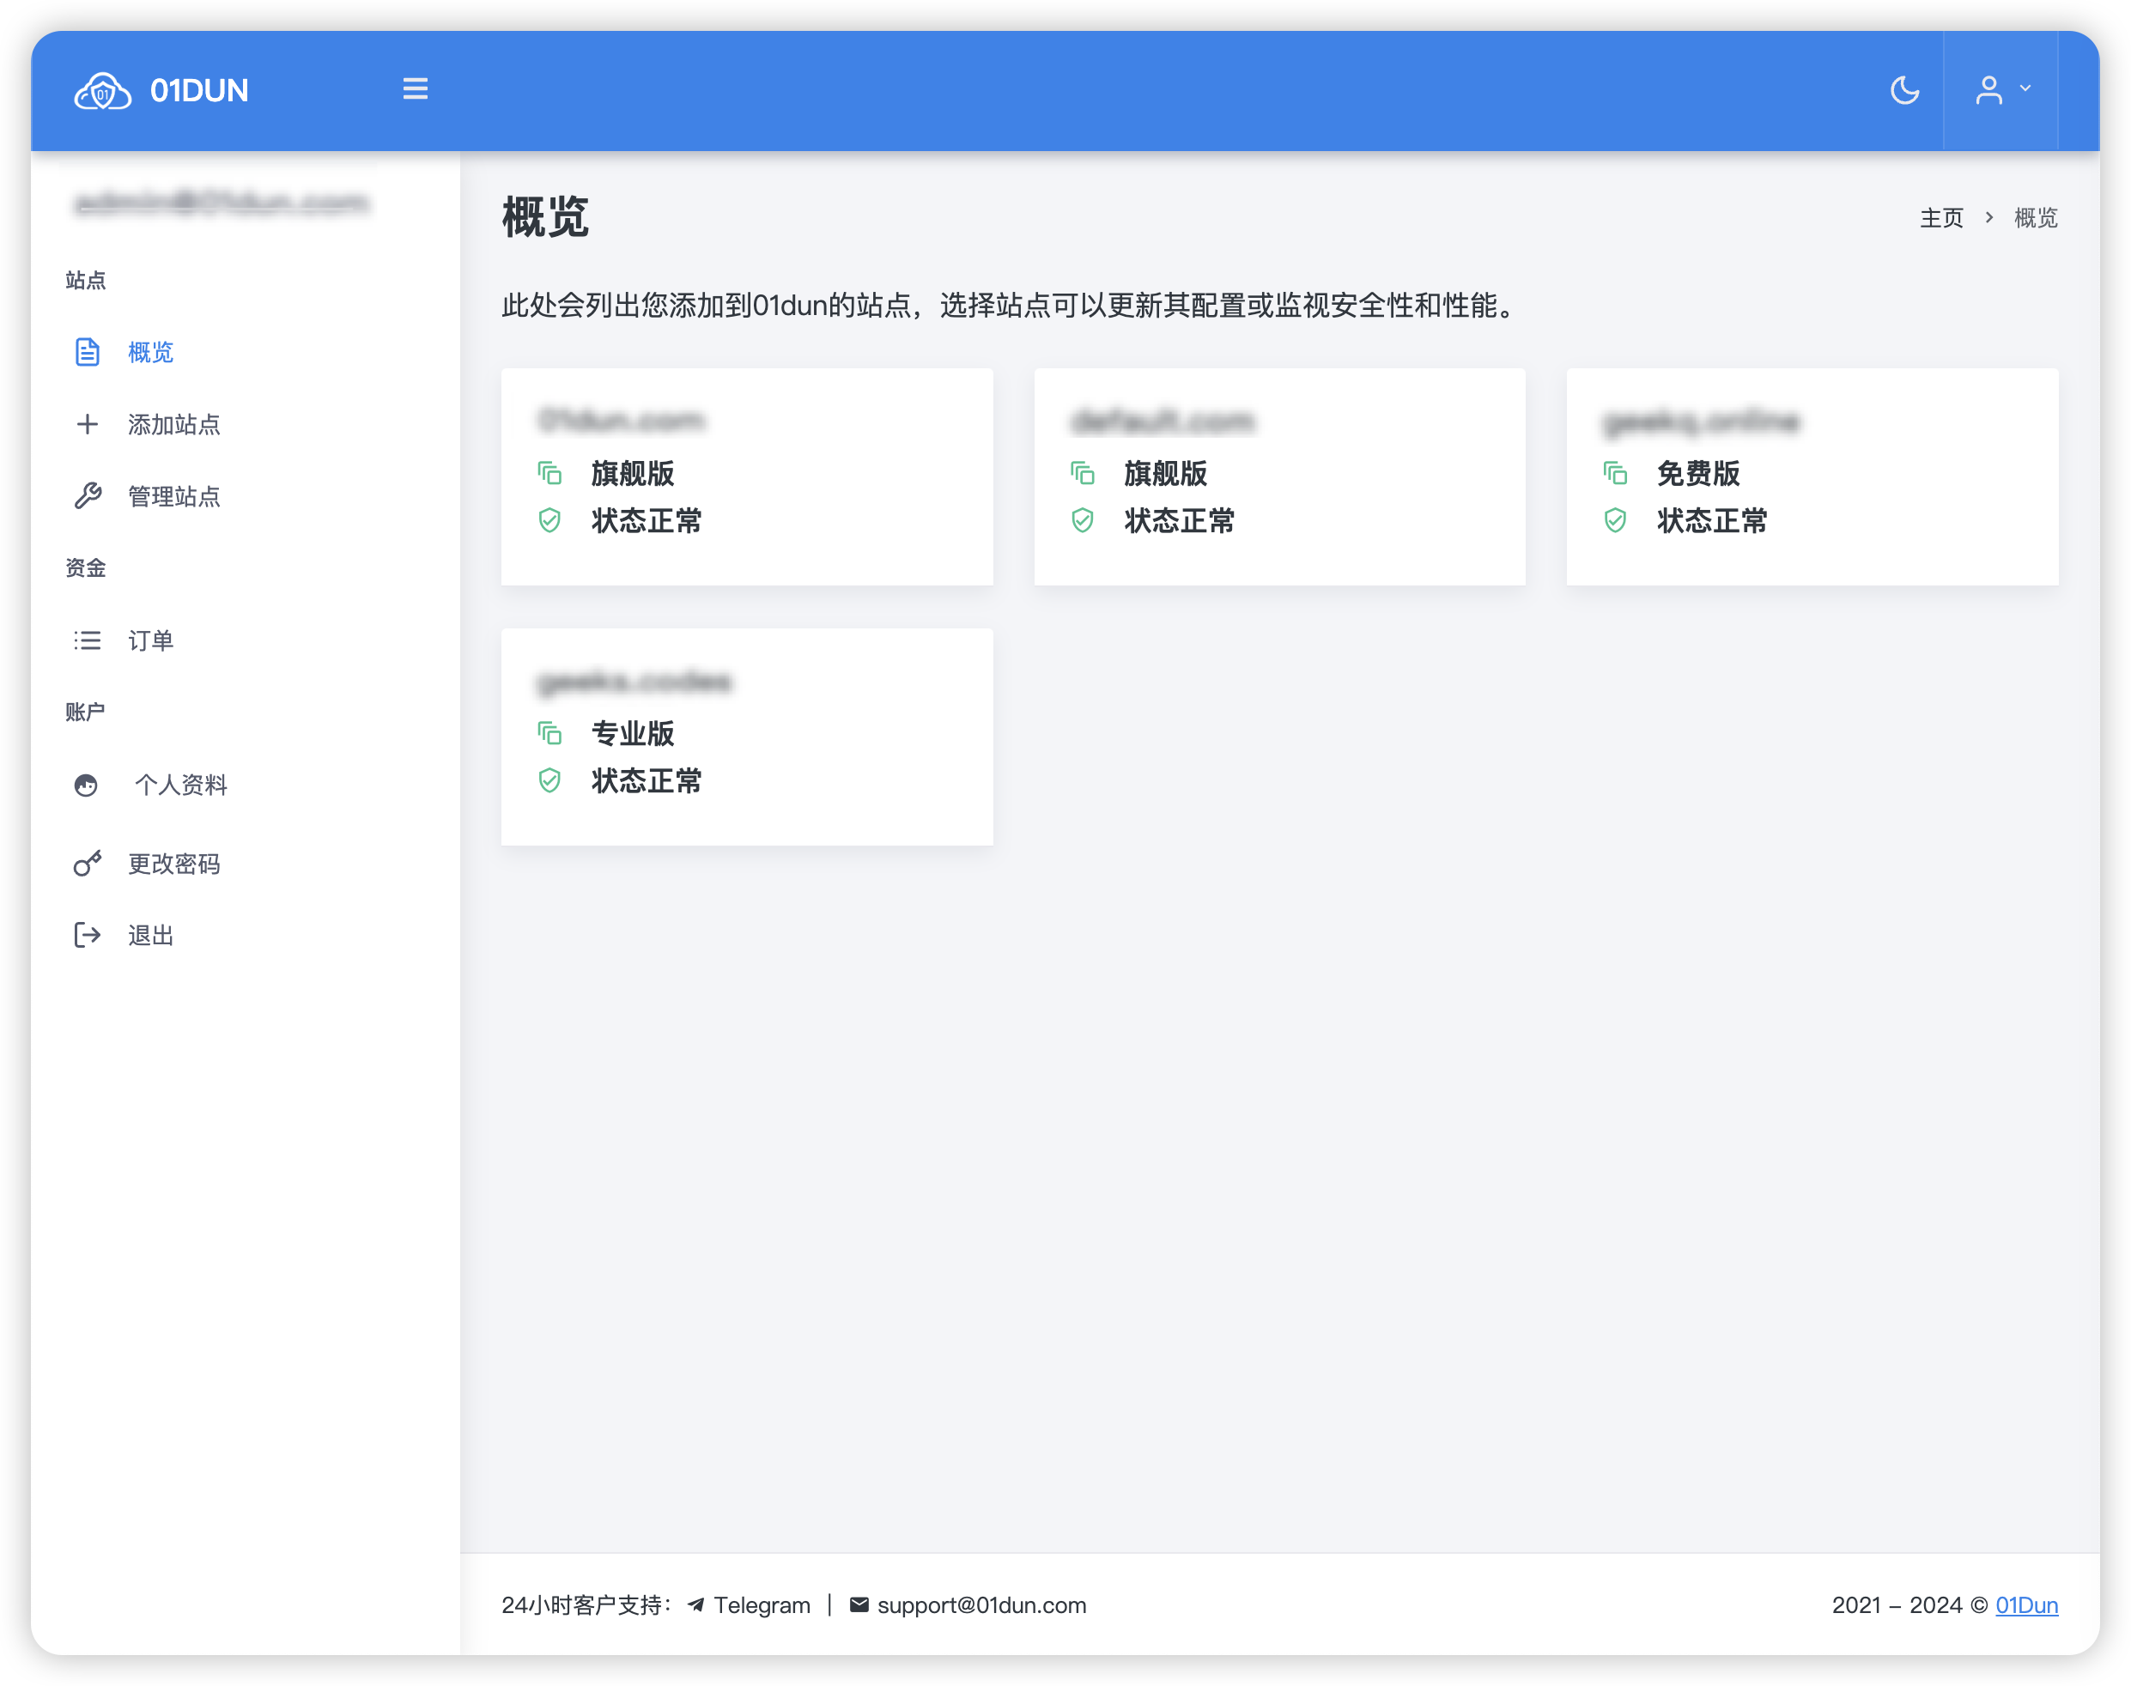2131x1686 pixels.
Task: Click the list icon beside 订单
Action: (x=88, y=640)
